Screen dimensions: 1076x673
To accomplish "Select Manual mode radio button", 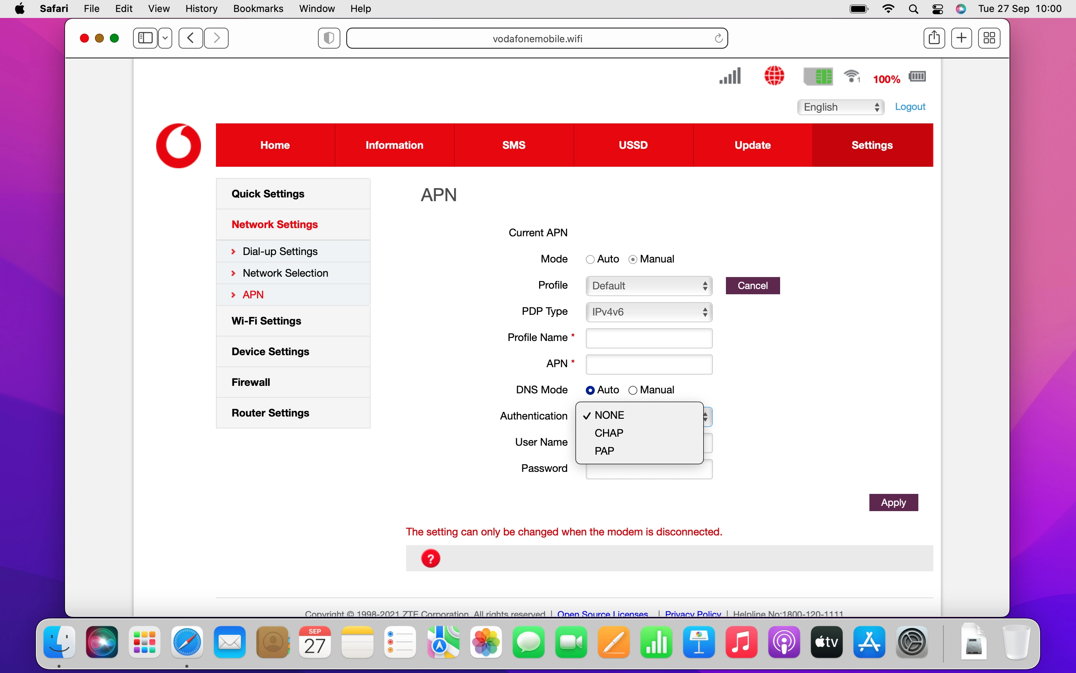I will pos(633,259).
